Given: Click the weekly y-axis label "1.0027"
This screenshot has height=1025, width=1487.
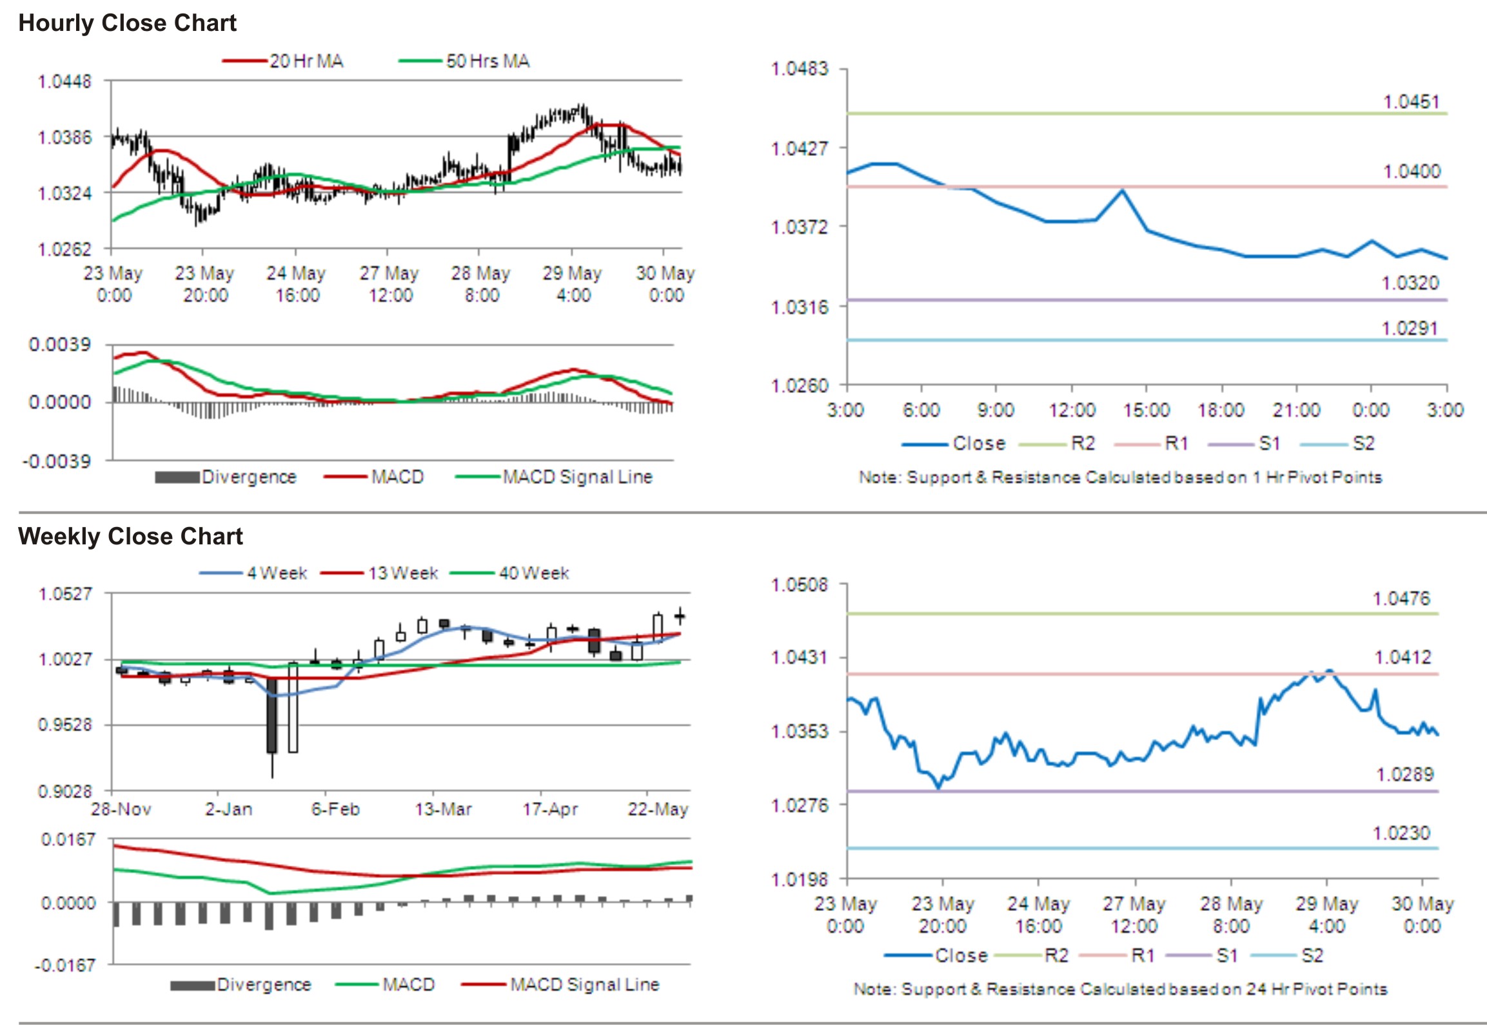Looking at the screenshot, I should pos(65,659).
